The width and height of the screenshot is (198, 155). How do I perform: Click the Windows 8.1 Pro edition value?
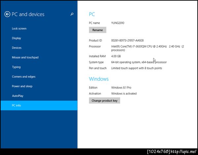(121, 88)
